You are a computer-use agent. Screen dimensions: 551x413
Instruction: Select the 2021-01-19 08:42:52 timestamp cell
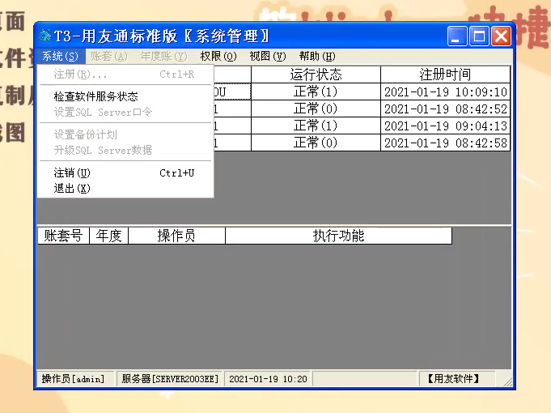pos(445,109)
